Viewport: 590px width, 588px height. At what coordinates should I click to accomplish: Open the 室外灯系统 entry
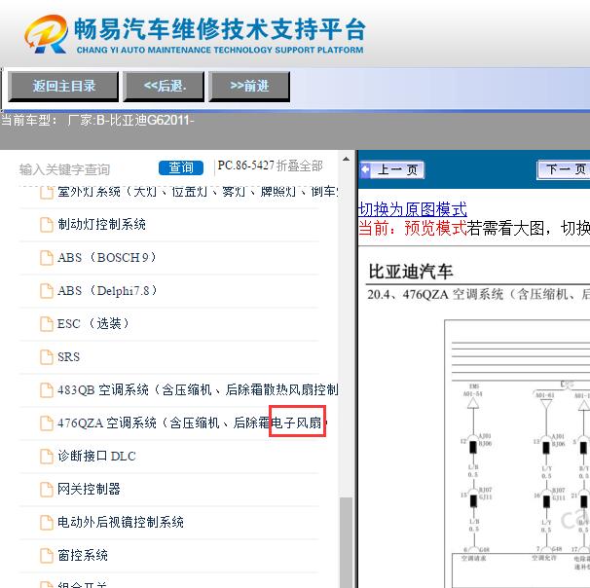coord(198,192)
